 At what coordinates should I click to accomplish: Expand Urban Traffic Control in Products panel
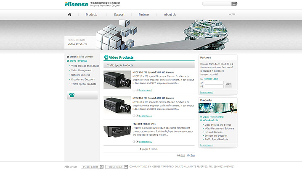point(201,117)
